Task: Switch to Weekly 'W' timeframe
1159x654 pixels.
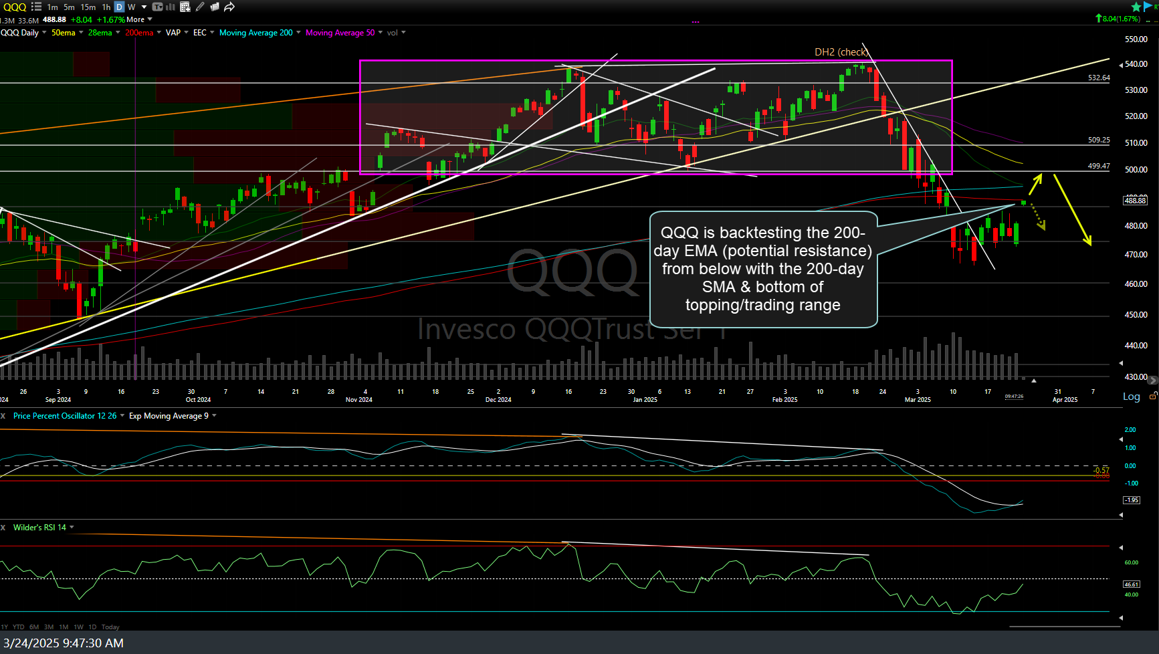Action: tap(132, 7)
